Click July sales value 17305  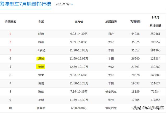pyautogui.click(x=135, y=100)
